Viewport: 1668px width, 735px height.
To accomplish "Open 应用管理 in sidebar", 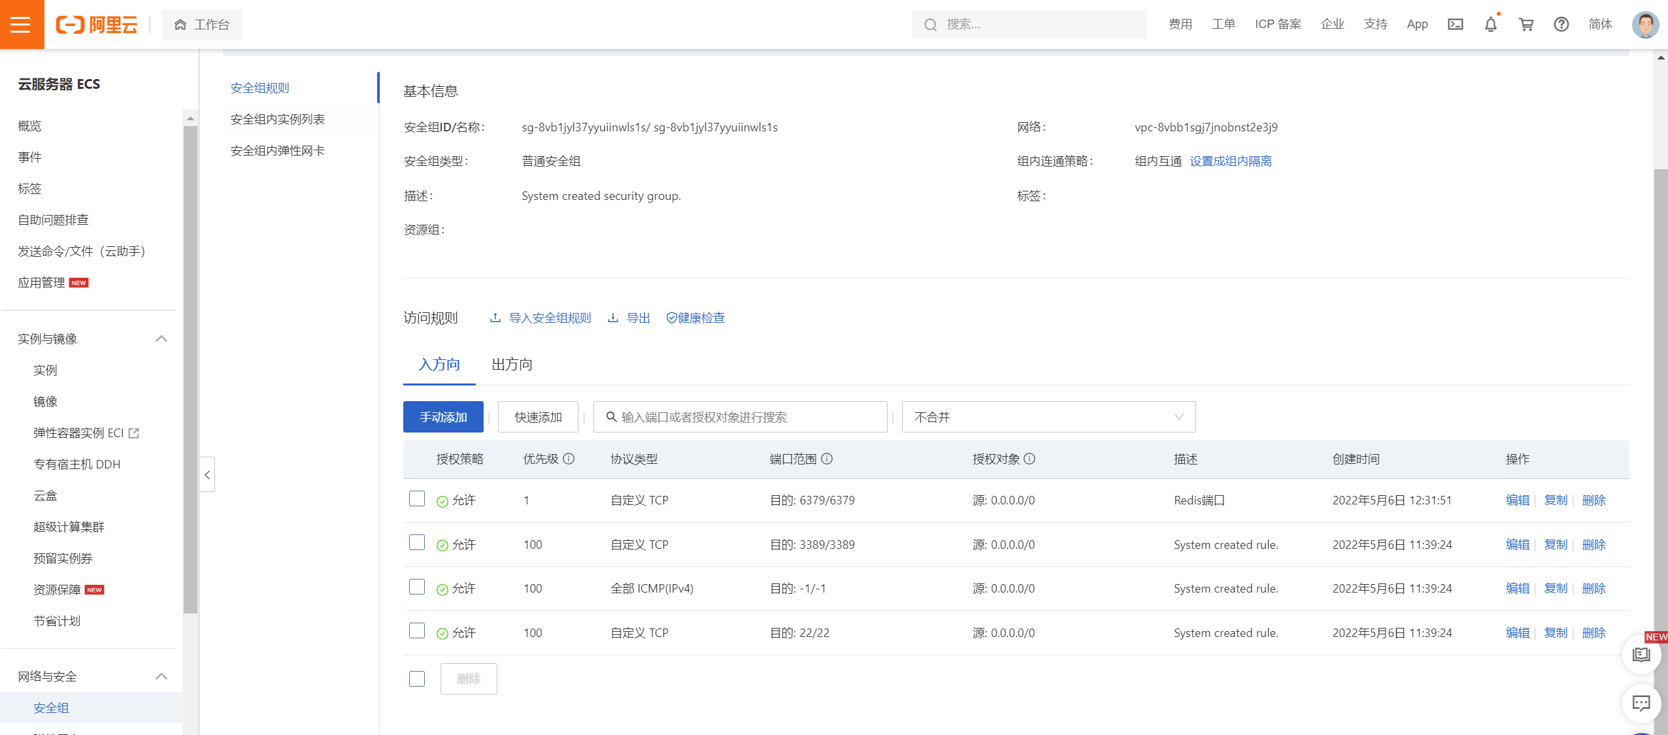I will (x=41, y=282).
